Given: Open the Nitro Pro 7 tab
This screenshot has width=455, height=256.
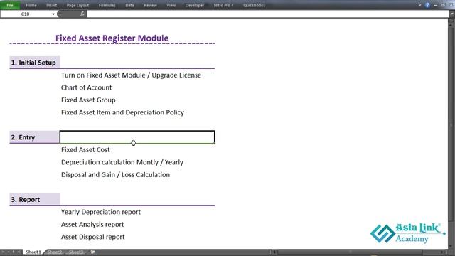Looking at the screenshot, I should pyautogui.click(x=223, y=5).
